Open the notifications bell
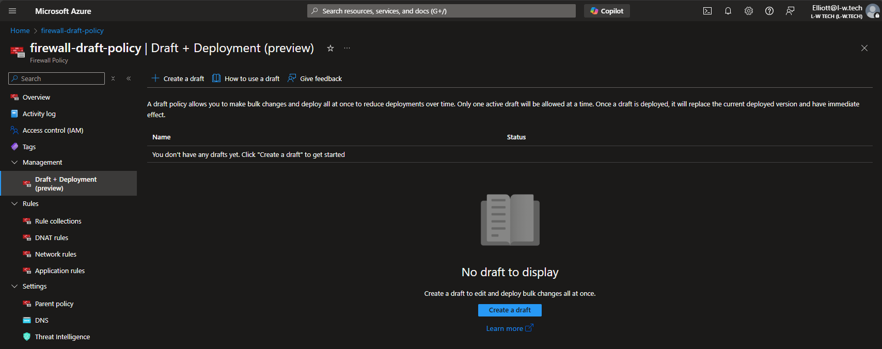Viewport: 882px width, 349px height. (x=728, y=11)
